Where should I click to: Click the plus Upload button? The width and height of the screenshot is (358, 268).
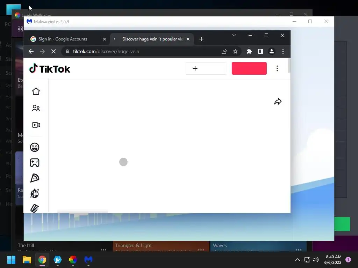coord(206,68)
